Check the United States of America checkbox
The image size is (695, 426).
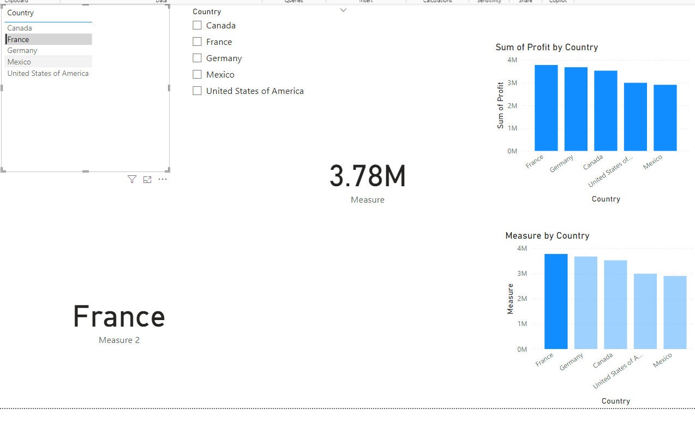197,91
